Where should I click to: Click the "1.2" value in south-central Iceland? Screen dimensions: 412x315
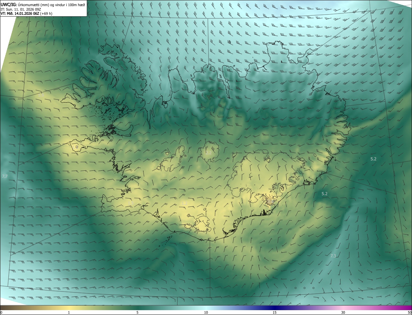pyautogui.click(x=184, y=203)
